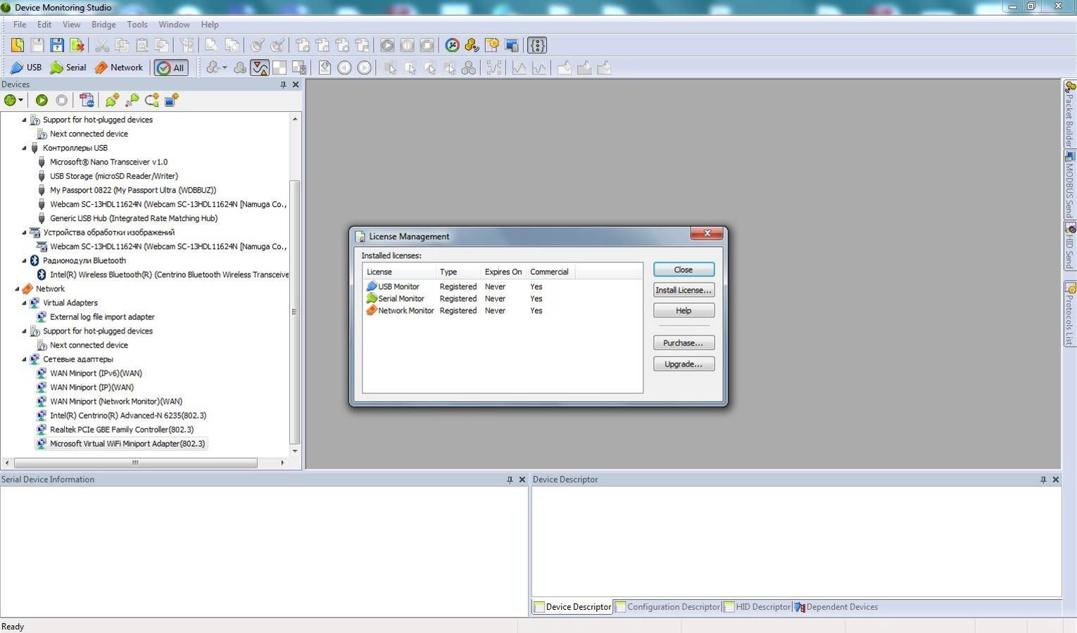Screen dimensions: 1077x633
Task: Close the Devices panel with X
Action: (296, 84)
